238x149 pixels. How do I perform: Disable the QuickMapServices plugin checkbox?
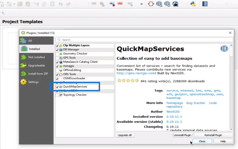pyautogui.click(x=57, y=87)
